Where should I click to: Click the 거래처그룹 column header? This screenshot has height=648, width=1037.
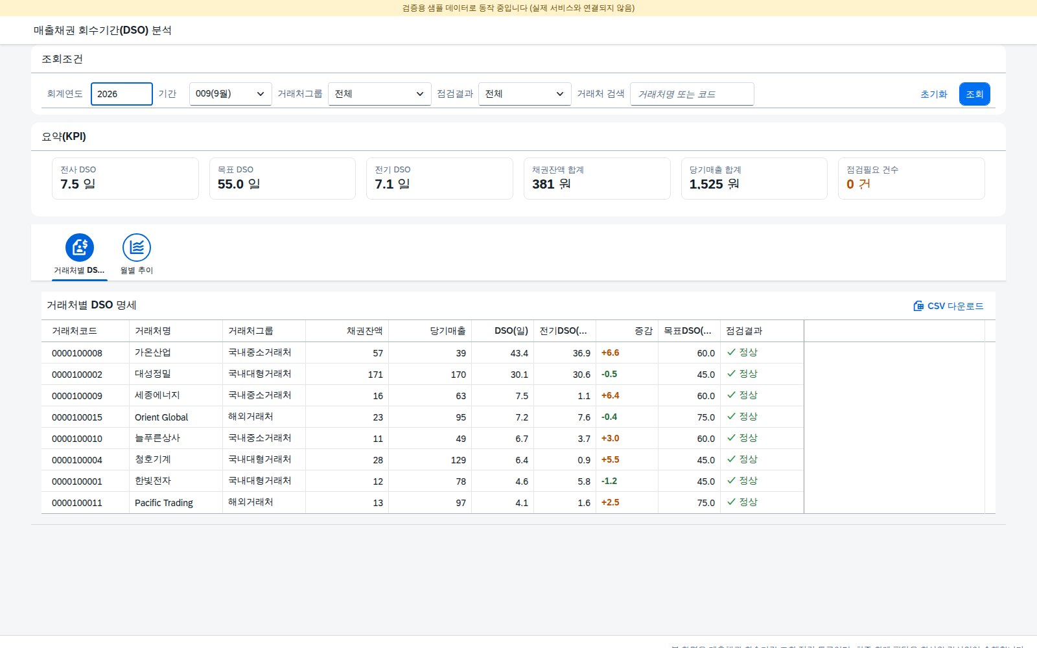click(264, 331)
